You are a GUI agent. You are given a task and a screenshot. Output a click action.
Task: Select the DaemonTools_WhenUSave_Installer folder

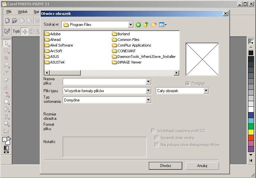pyautogui.click(x=144, y=57)
